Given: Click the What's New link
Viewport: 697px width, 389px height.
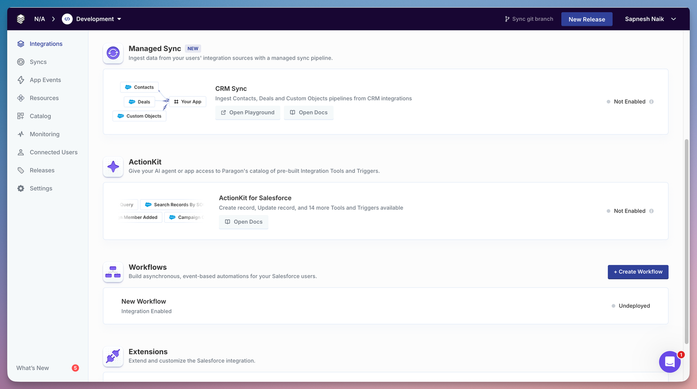Looking at the screenshot, I should 32,368.
